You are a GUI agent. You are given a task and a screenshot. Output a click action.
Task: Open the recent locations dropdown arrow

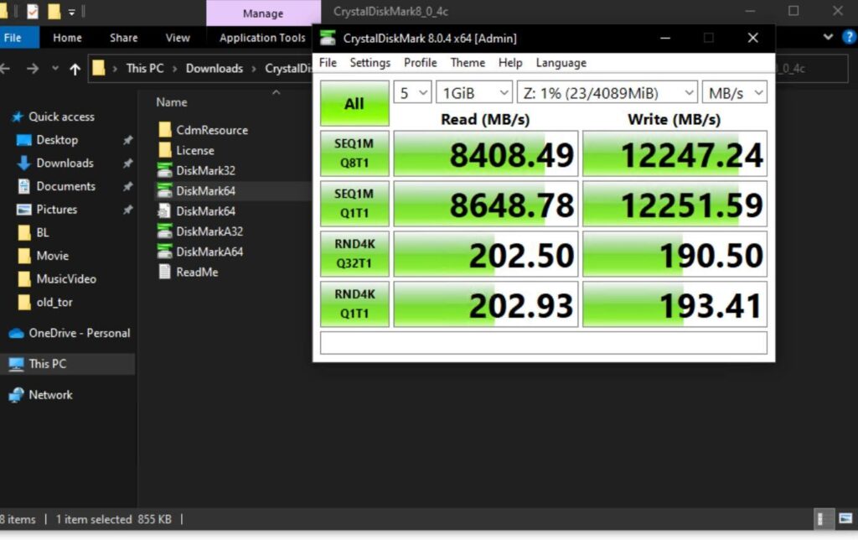click(55, 69)
